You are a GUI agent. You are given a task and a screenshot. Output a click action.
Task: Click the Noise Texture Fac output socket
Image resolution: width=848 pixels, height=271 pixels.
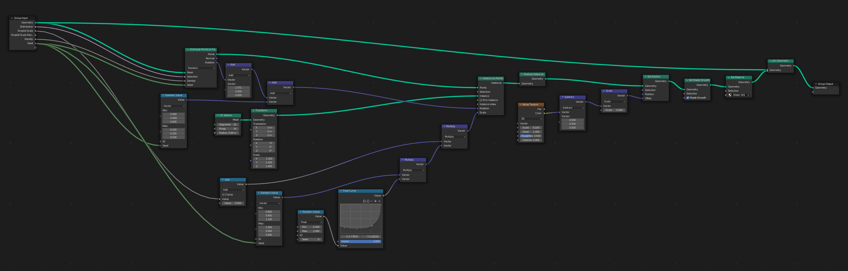[544, 109]
